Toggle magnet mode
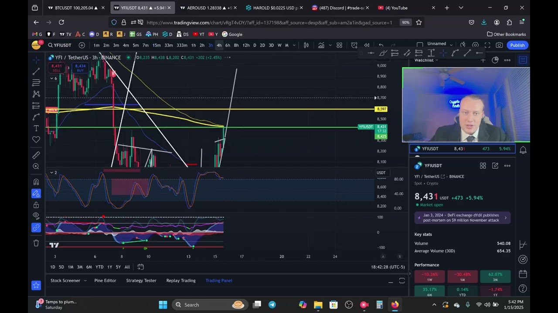The height and width of the screenshot is (313, 558). (x=36, y=182)
